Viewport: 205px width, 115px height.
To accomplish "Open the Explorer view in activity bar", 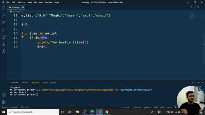I will tap(4, 8).
